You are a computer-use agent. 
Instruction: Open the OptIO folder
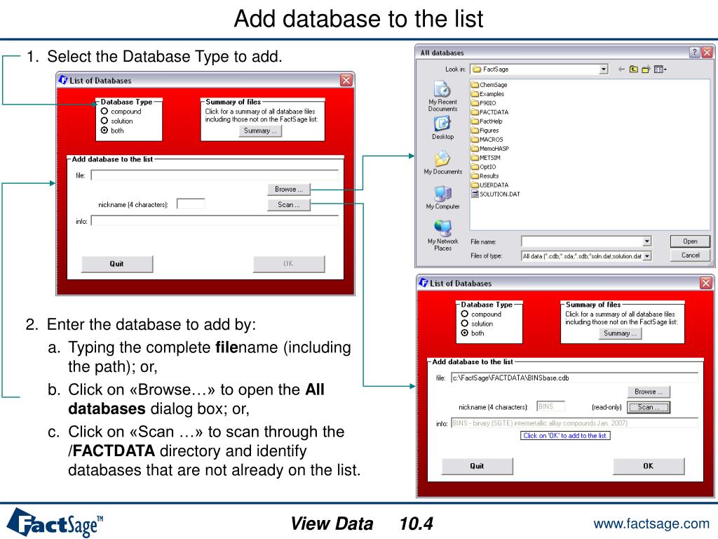[x=484, y=167]
